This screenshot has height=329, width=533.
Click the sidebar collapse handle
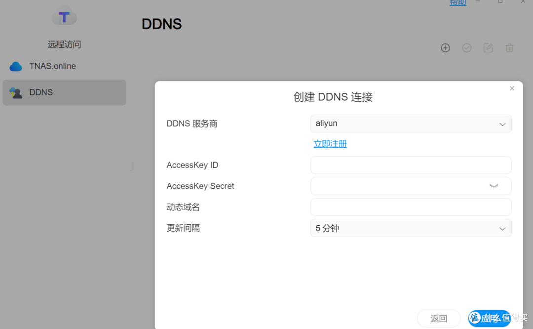[x=132, y=166]
